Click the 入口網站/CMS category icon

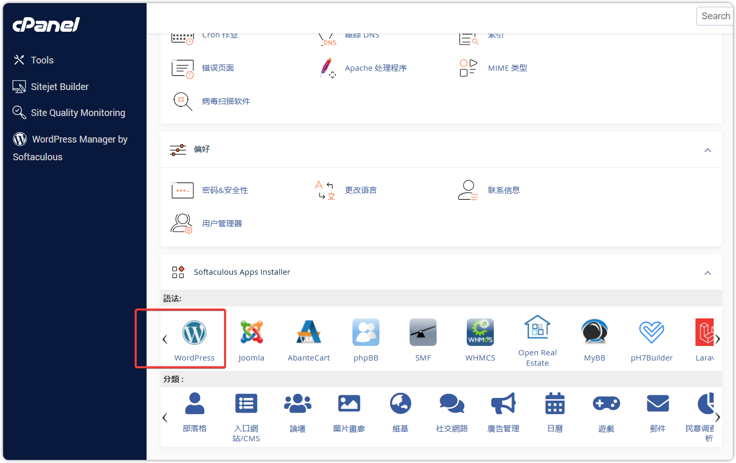[x=246, y=403]
